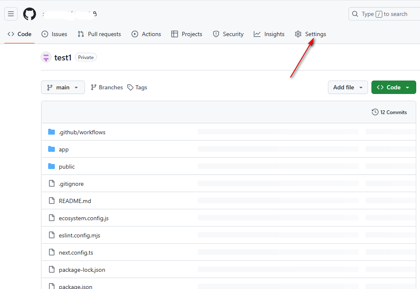
Task: Expand the green Code dropdown button
Action: point(393,87)
